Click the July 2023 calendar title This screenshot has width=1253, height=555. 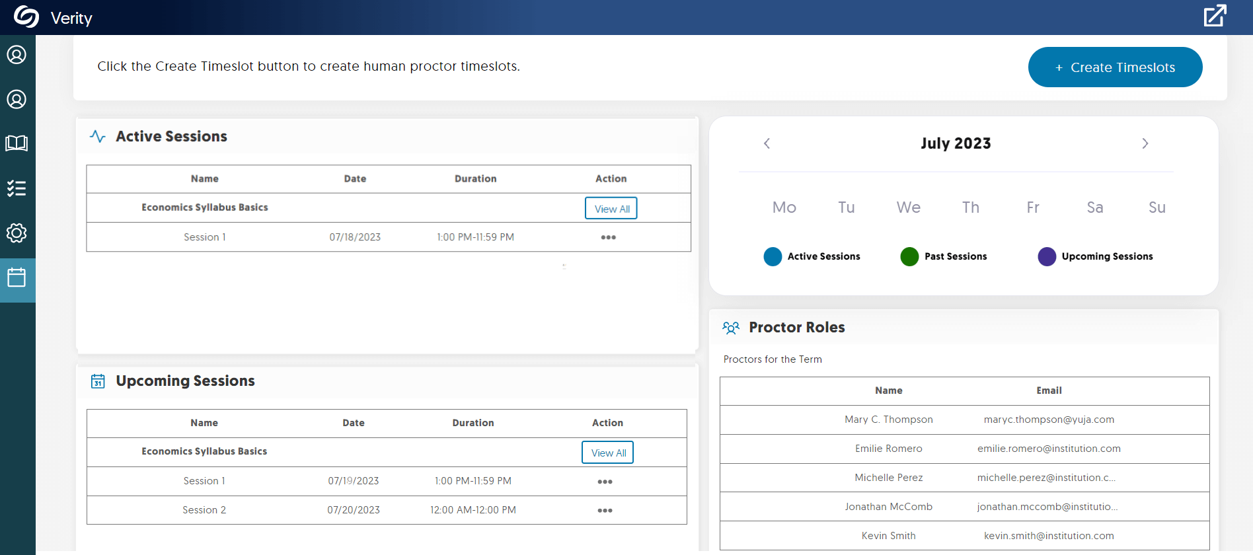click(956, 143)
